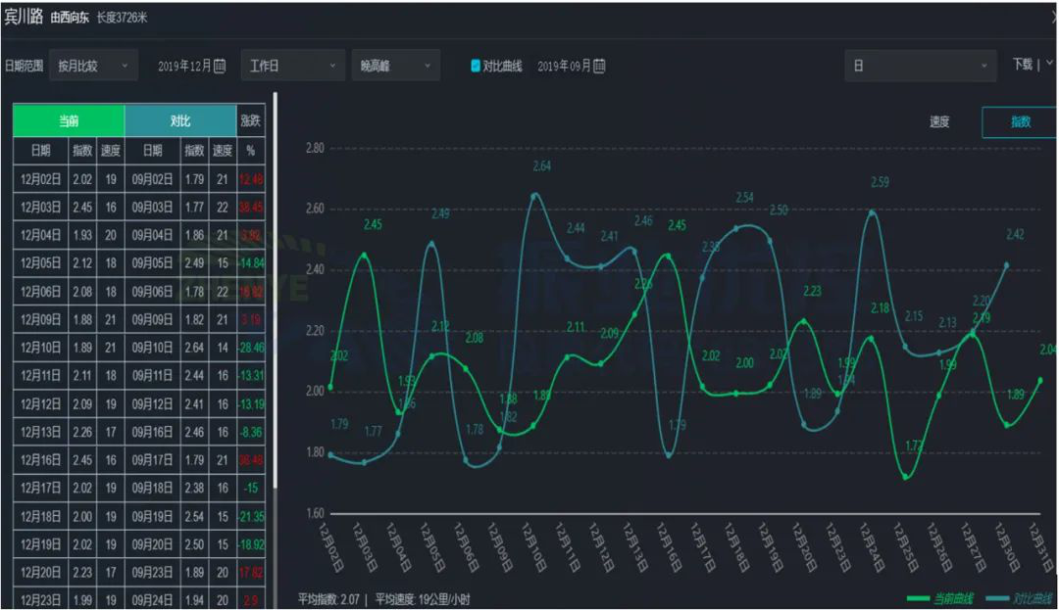
Task: Toggle the 对比曲线 checkbox
Action: (476, 67)
